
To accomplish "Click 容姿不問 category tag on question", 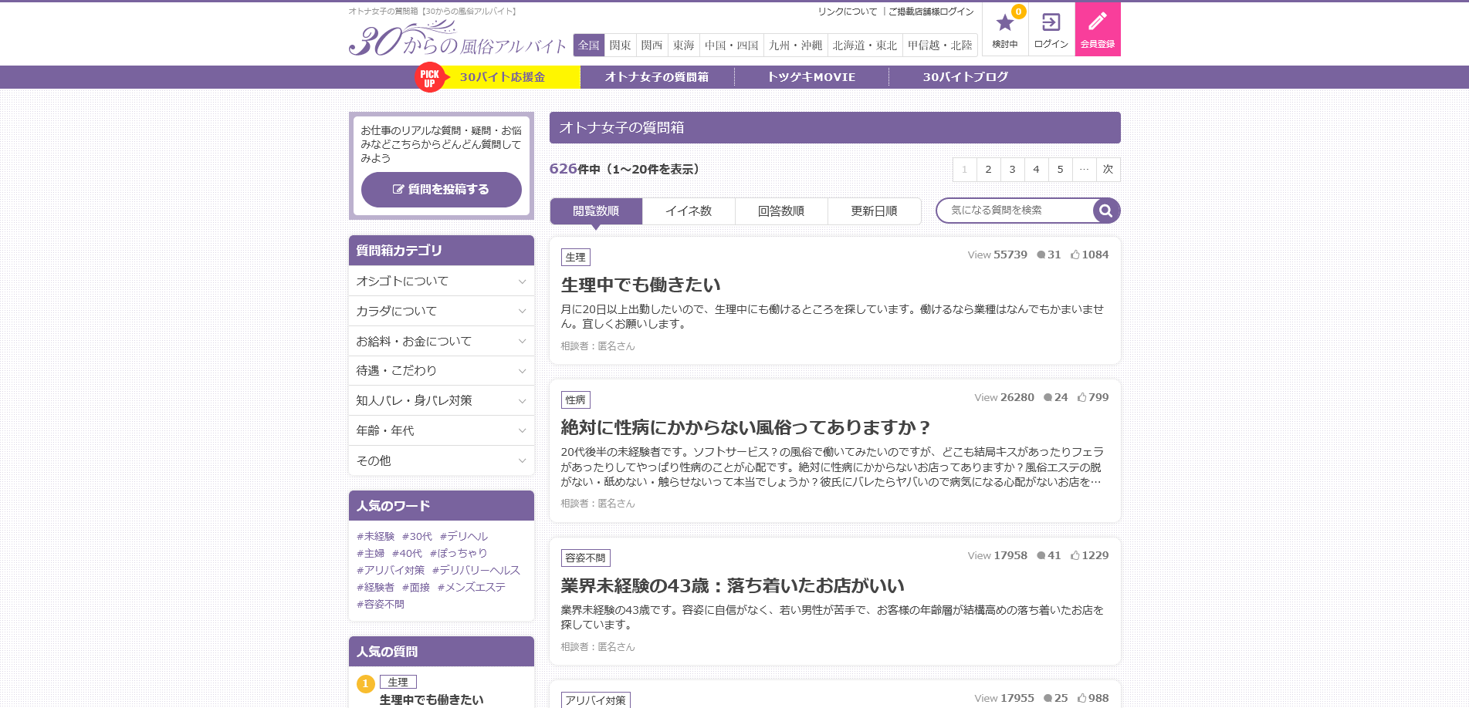I will (585, 558).
